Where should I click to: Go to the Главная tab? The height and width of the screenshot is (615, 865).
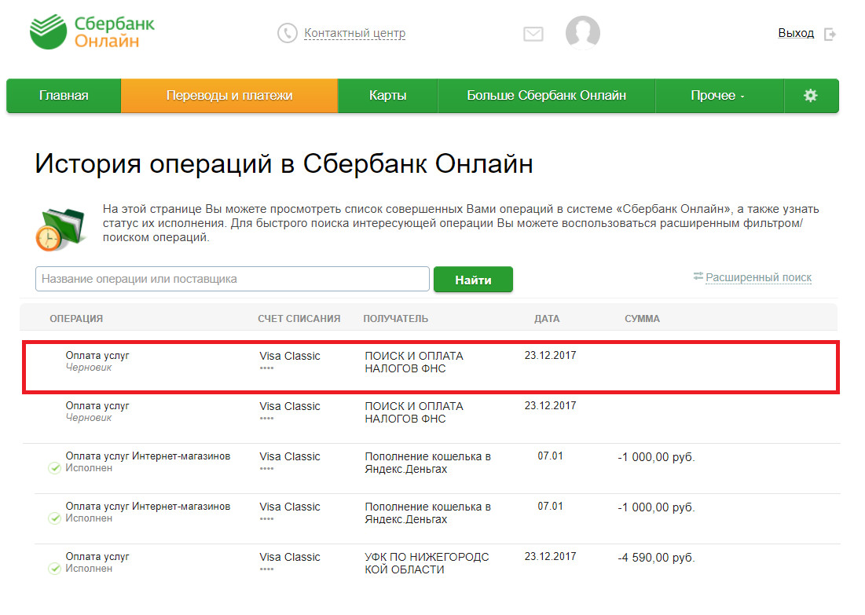coord(64,95)
